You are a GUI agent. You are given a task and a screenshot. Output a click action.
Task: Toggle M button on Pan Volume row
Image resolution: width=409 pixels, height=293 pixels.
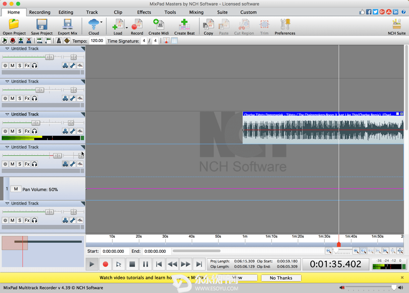click(x=16, y=189)
